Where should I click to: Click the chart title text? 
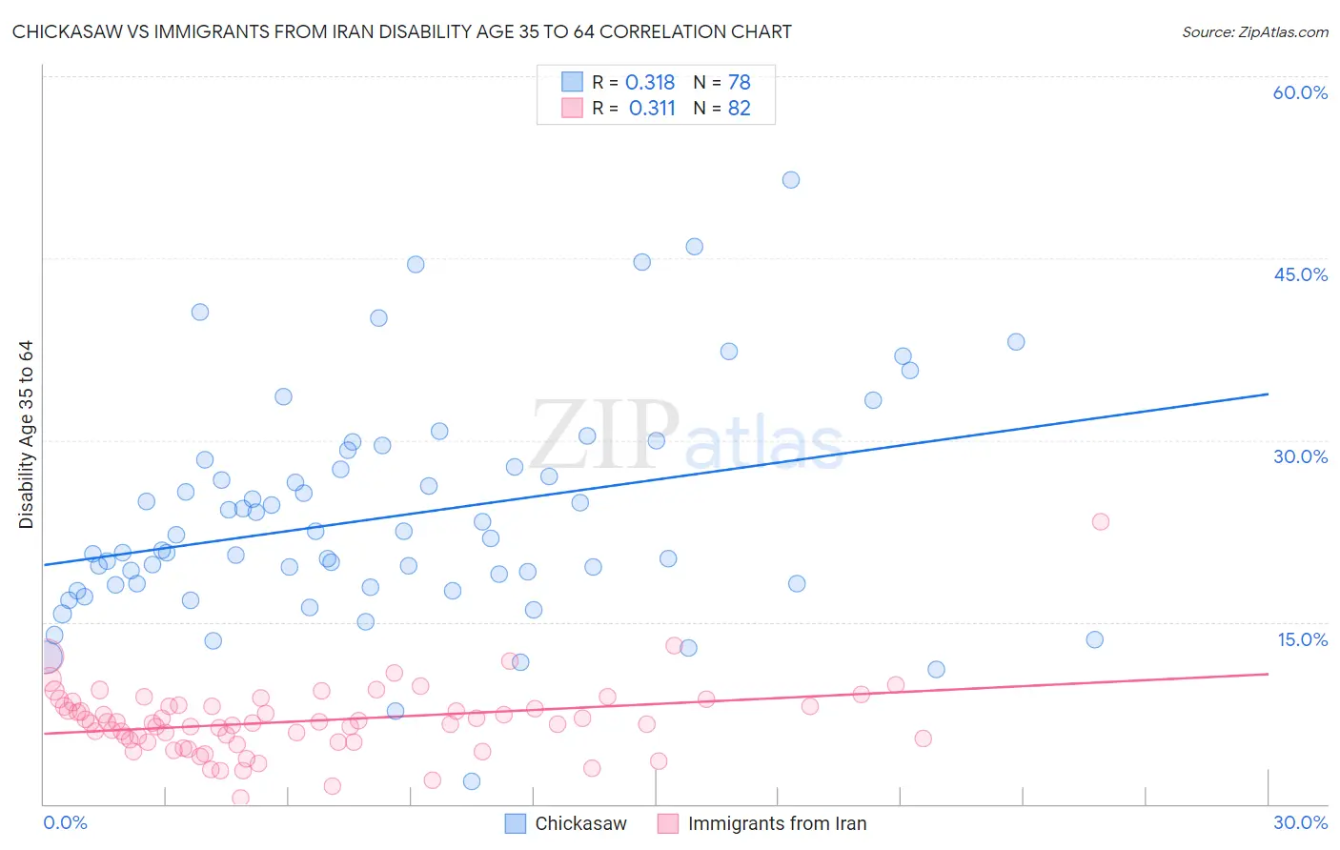402,31
